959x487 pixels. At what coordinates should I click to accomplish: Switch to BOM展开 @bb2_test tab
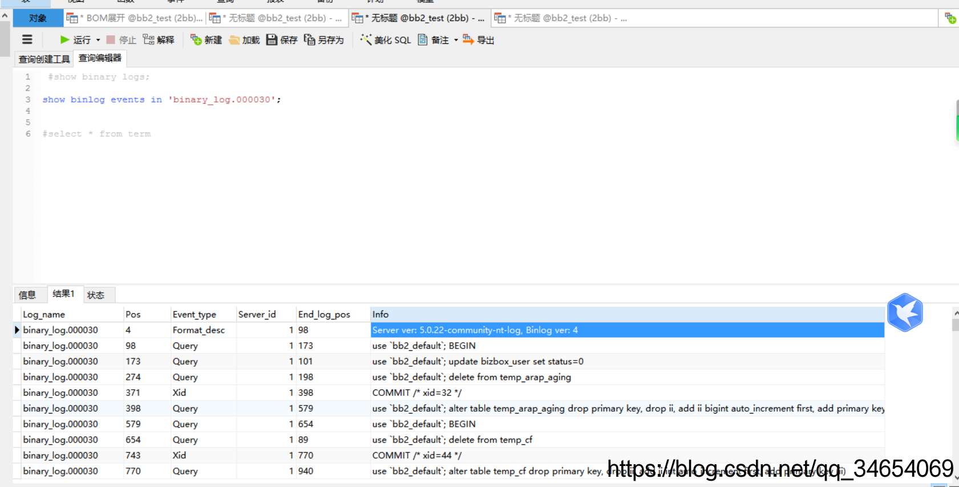(135, 18)
